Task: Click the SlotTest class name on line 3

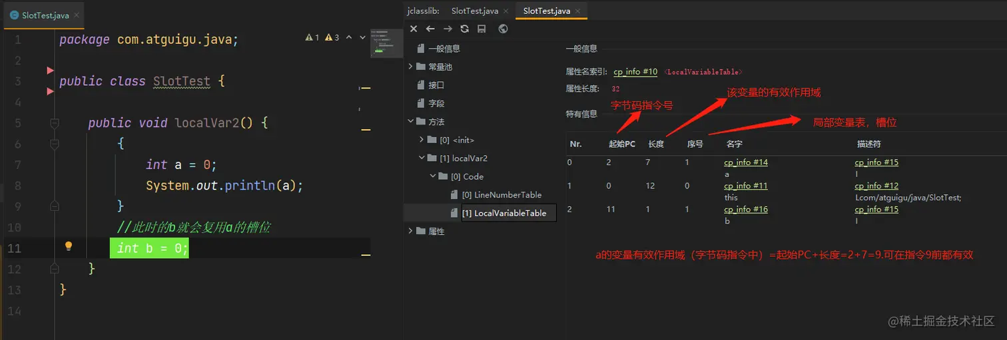Action: (x=181, y=81)
